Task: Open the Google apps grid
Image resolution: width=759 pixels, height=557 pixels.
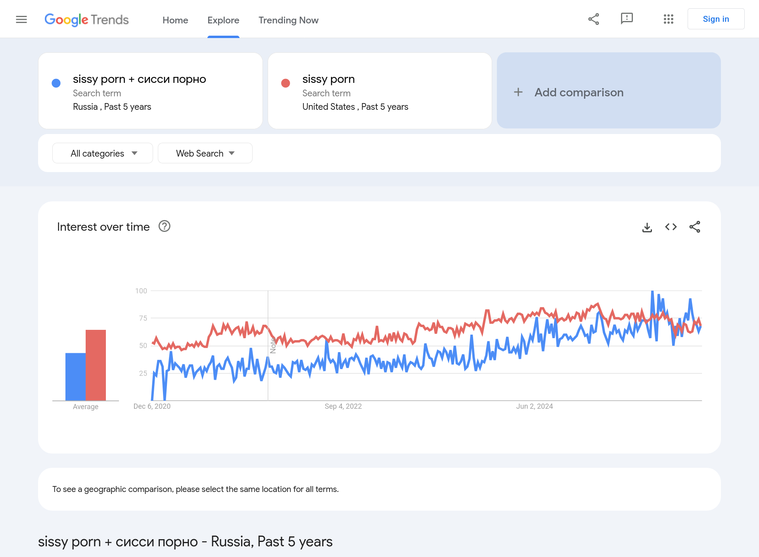Action: point(669,19)
